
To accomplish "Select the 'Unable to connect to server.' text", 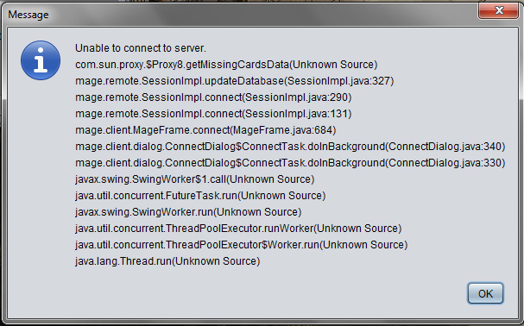I will [x=141, y=48].
